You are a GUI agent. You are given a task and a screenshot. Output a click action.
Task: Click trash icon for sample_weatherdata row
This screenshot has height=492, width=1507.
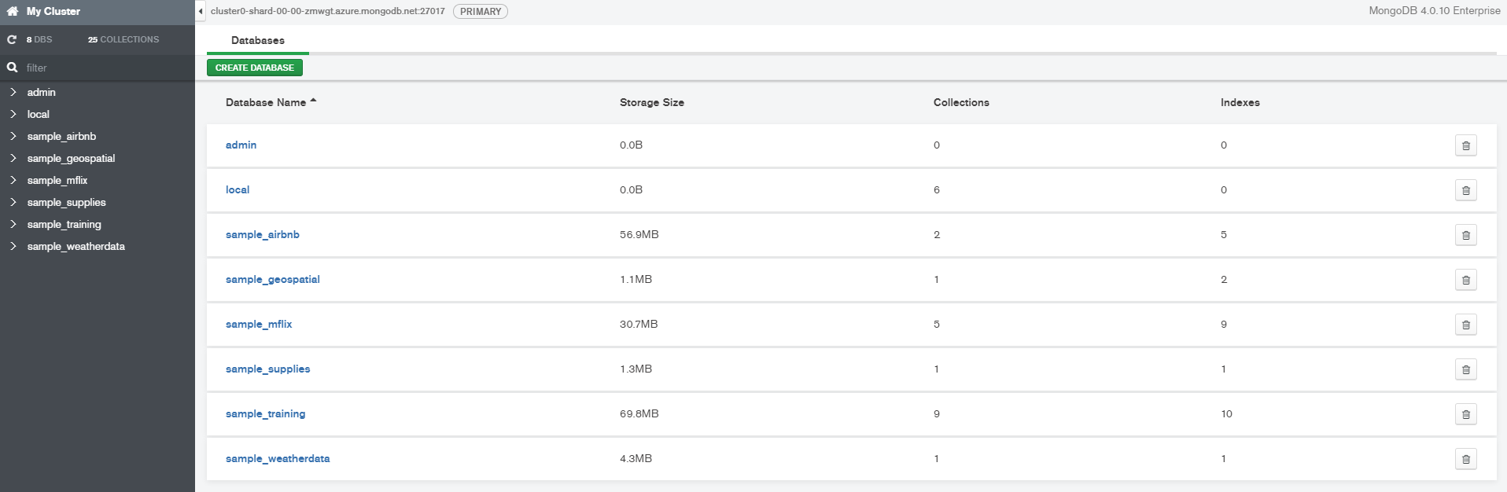[x=1465, y=459]
